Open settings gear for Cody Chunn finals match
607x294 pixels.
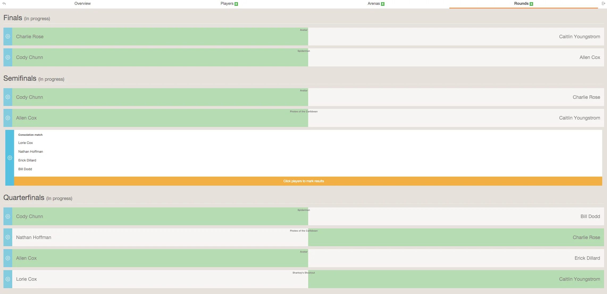(x=8, y=57)
